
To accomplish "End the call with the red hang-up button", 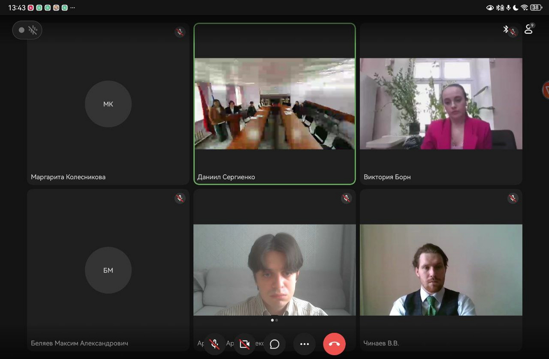I will coord(334,344).
